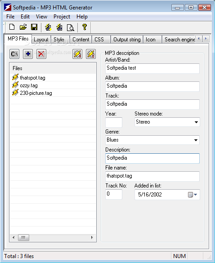This screenshot has height=263, width=215.
Task: Click the second generate HTML toolbar icon
Action: point(59,27)
